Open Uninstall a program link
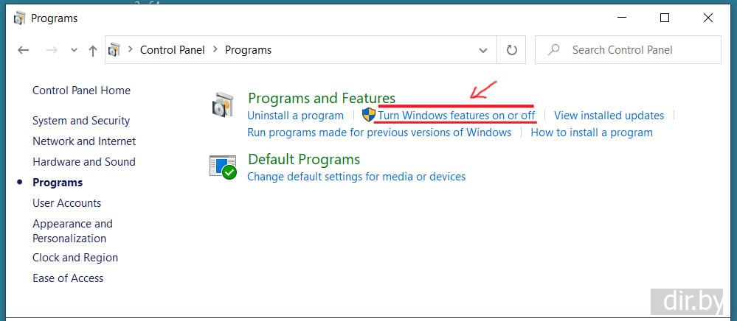The height and width of the screenshot is (321, 737). (x=295, y=116)
